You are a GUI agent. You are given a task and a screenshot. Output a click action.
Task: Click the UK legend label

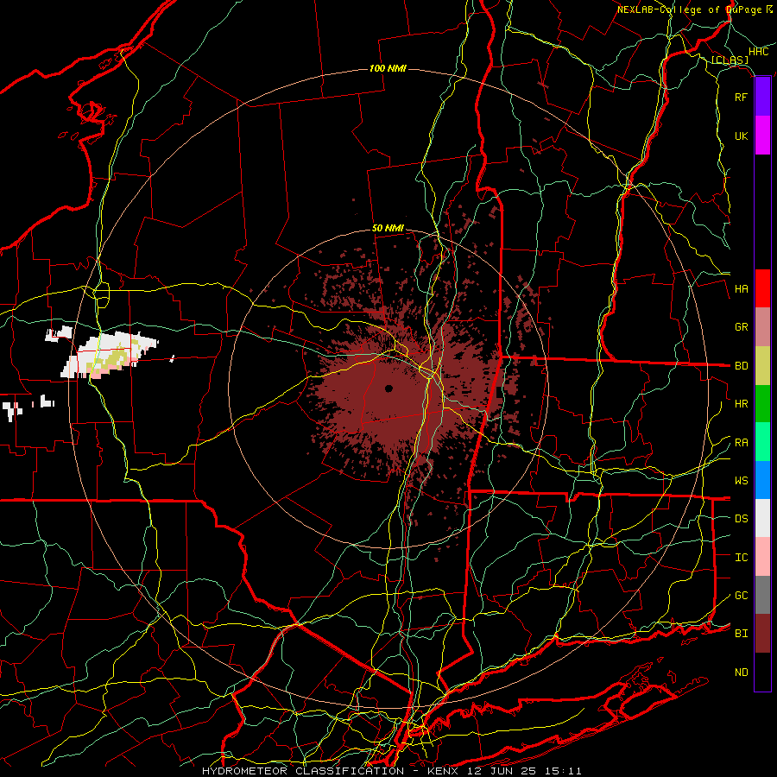741,136
